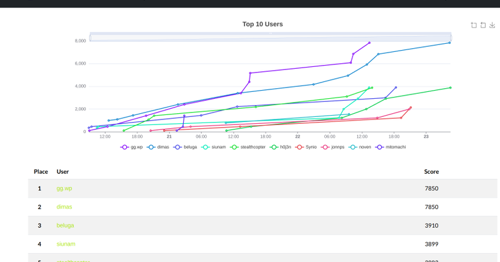Click left handle of chart zoom slider
The image size is (500, 262).
coord(90,38)
